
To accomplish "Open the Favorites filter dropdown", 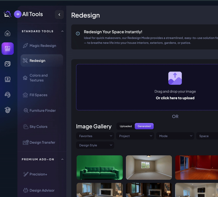I will [95, 136].
